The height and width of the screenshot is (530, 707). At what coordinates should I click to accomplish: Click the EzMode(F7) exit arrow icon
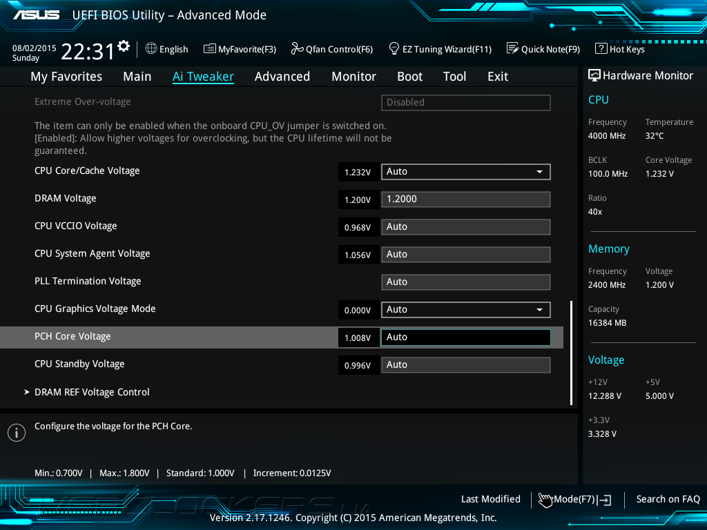coord(606,500)
